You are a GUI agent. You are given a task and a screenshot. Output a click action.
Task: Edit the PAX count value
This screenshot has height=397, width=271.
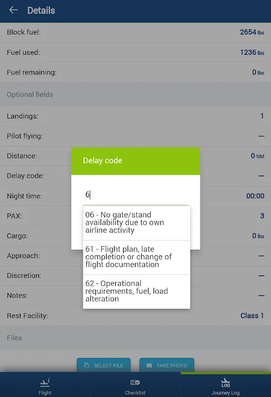click(262, 216)
